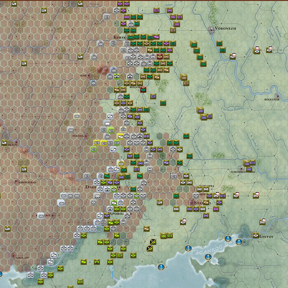
Task: Click the Rostov city label
Action: coord(266,237)
